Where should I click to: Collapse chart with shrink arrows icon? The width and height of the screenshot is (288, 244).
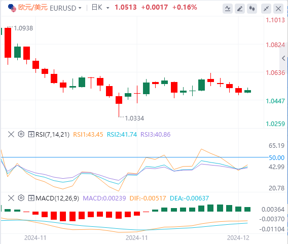pyautogui.click(x=266, y=9)
